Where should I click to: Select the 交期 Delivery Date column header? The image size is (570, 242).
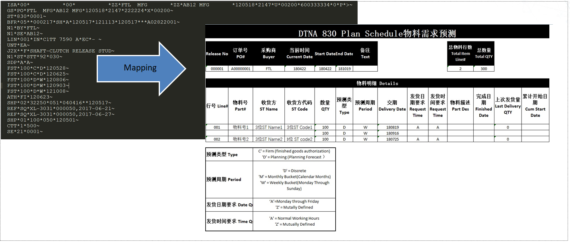click(x=392, y=106)
